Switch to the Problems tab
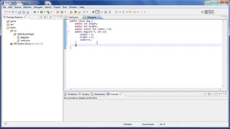The width and height of the screenshot is (230, 129). [71, 94]
